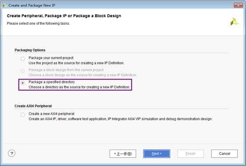Proceed with the Next button
This screenshot has width=246, height=166.
coord(157,154)
